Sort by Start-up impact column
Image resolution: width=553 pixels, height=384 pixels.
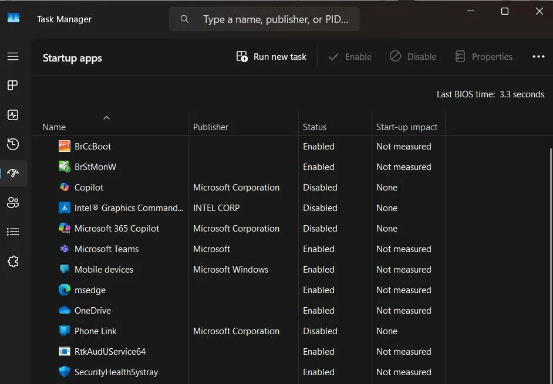[x=406, y=127]
